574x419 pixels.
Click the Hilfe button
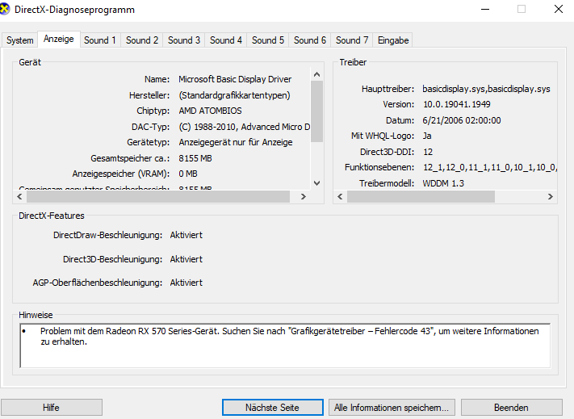[51, 407]
